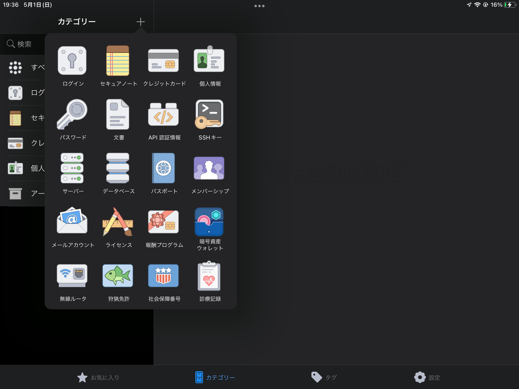Screen dimensions: 519x389
Task: Select the 個人情報 ID badge icon
Action: tap(209, 59)
